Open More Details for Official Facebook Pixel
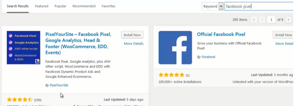The height and width of the screenshot is (106, 302). 284,44
